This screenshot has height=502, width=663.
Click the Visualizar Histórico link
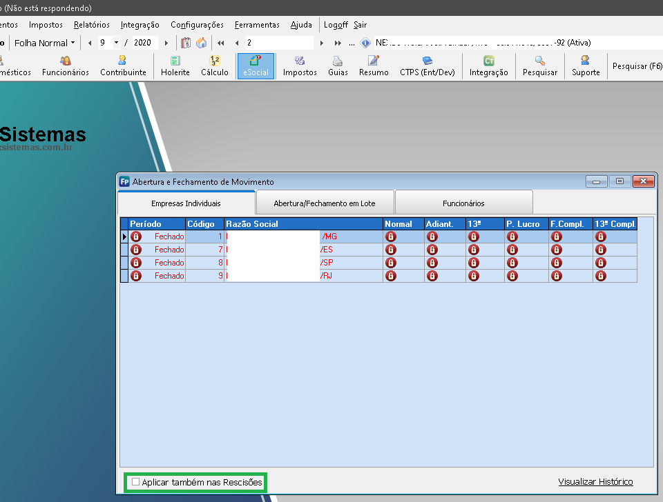pyautogui.click(x=595, y=482)
